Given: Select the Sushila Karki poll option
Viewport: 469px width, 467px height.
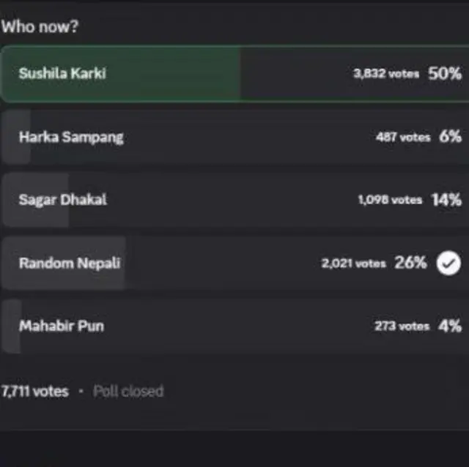Looking at the screenshot, I should [x=62, y=74].
